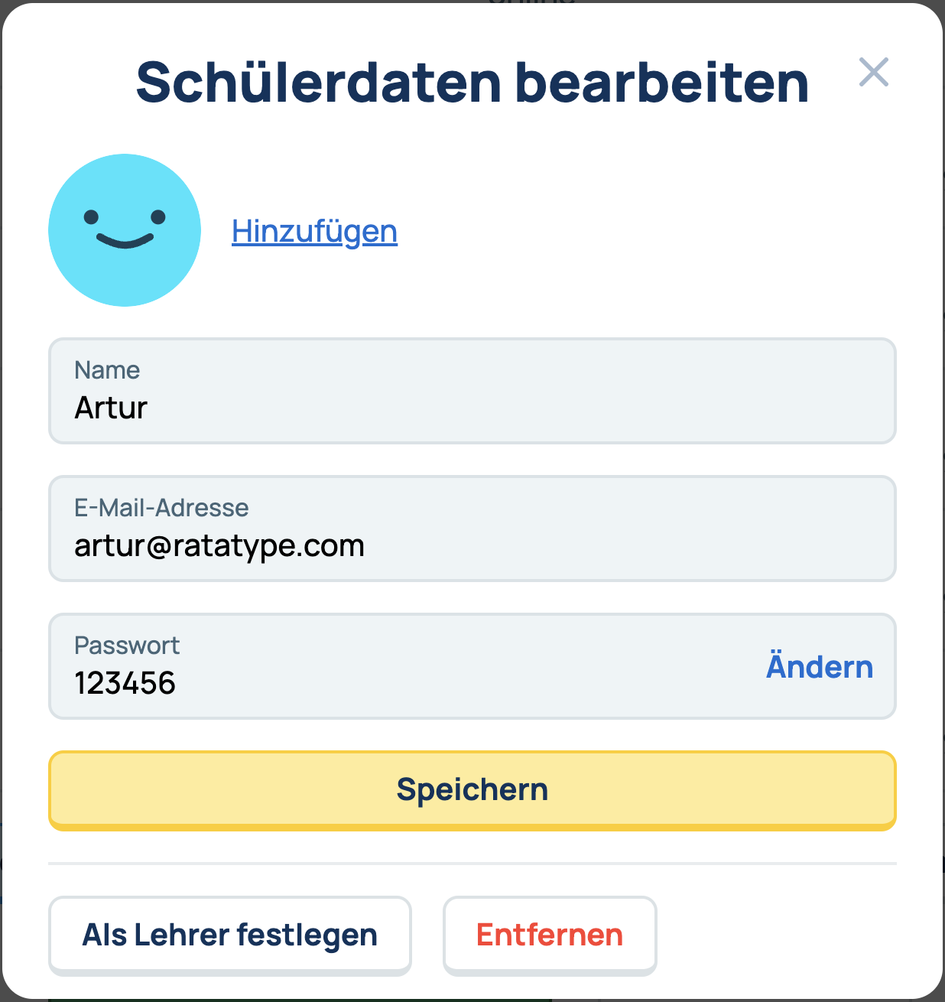The width and height of the screenshot is (945, 1002).
Task: Click the "Schülerdaten bearbeiten" heading
Action: [472, 83]
